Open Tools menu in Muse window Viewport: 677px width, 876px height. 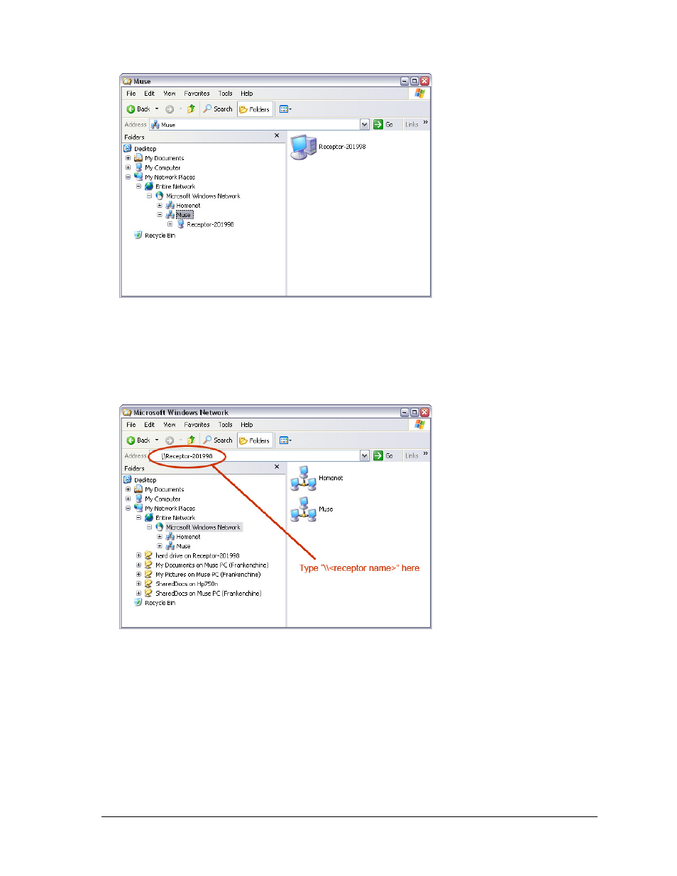pyautogui.click(x=225, y=94)
